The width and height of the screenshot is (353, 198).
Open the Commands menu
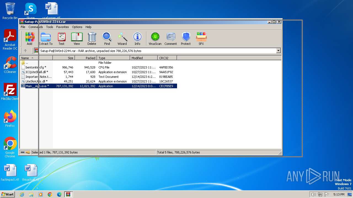pyautogui.click(x=36, y=27)
